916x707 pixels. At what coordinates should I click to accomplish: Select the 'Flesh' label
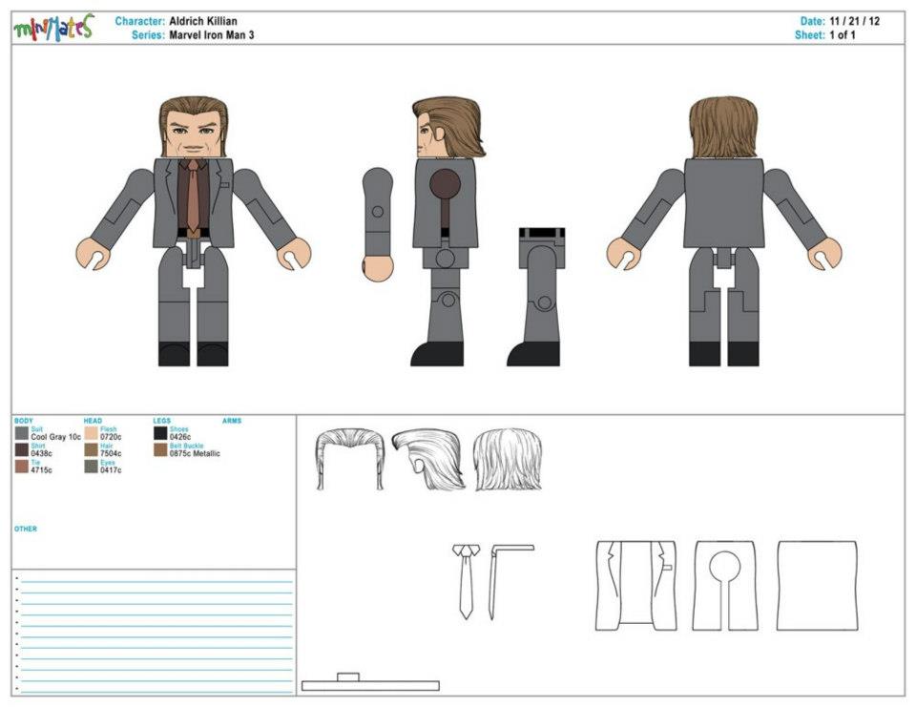[x=109, y=429]
